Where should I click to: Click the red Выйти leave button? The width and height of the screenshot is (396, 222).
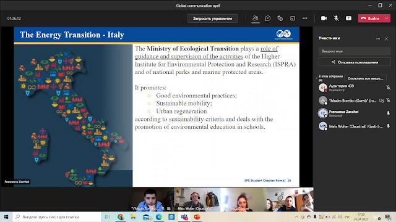(x=370, y=18)
